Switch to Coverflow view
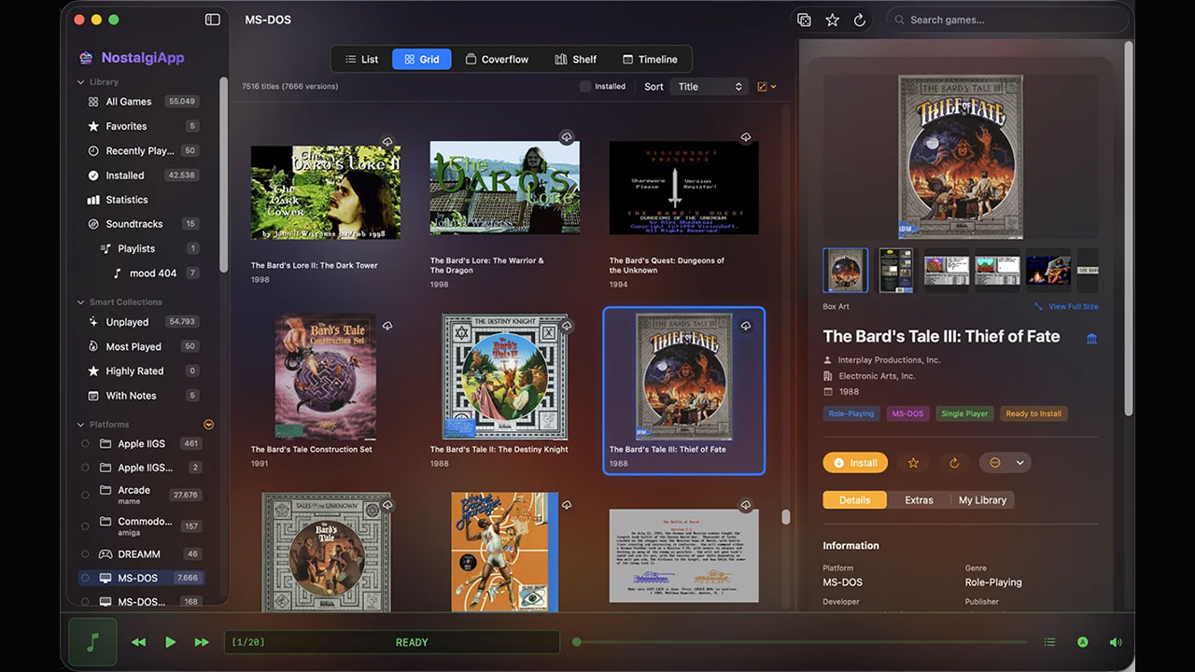Screen dimensions: 1195x672 click(x=497, y=59)
